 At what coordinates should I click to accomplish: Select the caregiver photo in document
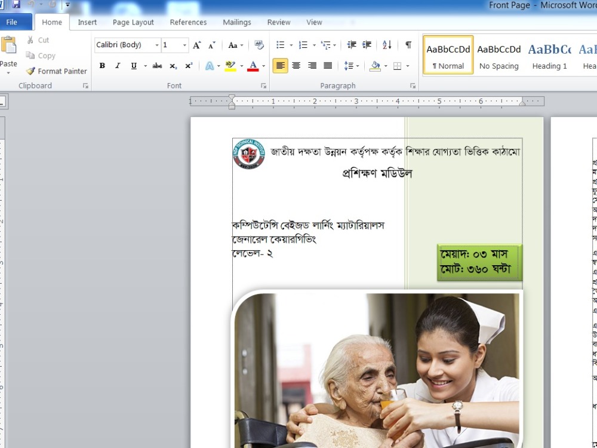(x=377, y=369)
